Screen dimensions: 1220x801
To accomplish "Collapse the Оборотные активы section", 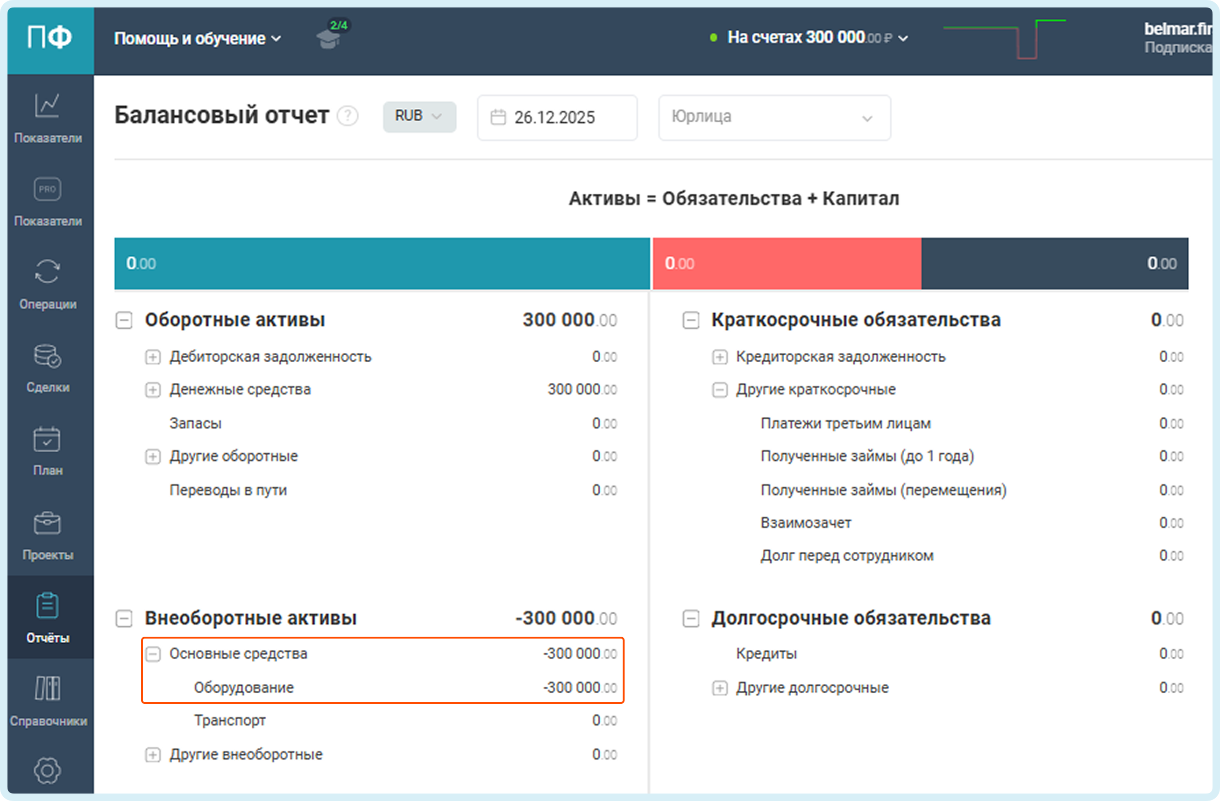I will pyautogui.click(x=124, y=321).
